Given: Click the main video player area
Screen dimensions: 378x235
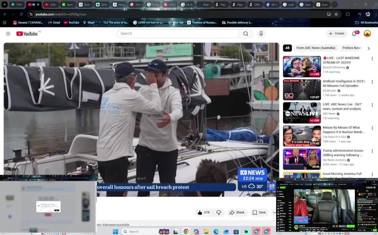Looking at the screenshot, I should (x=141, y=120).
